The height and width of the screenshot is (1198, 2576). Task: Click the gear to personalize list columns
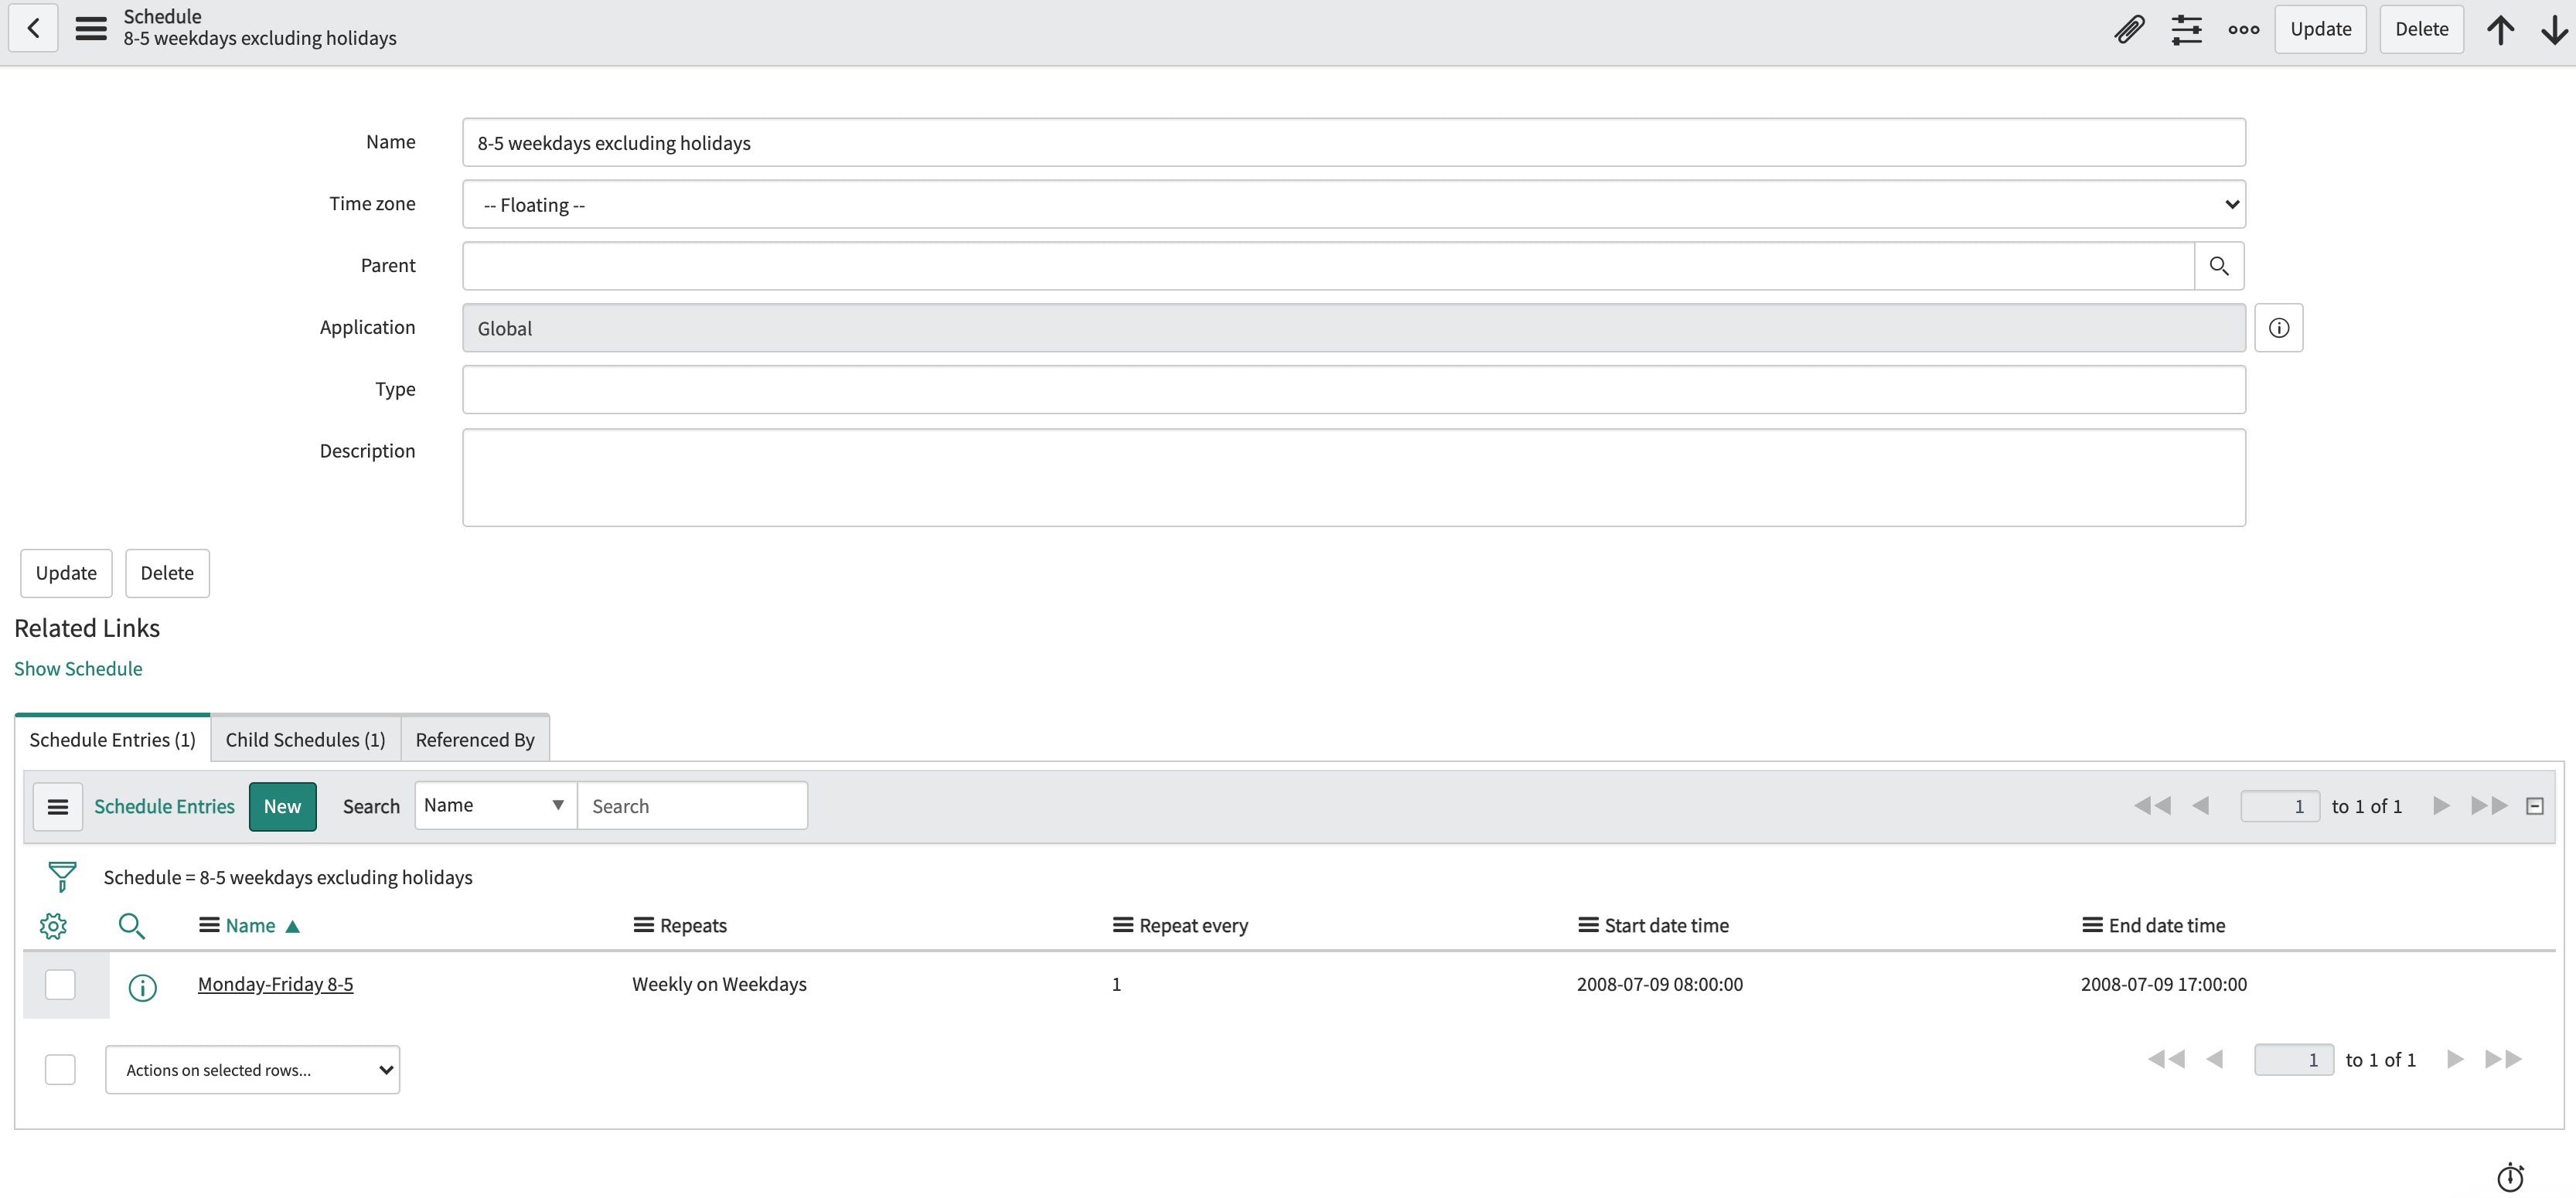(54, 926)
